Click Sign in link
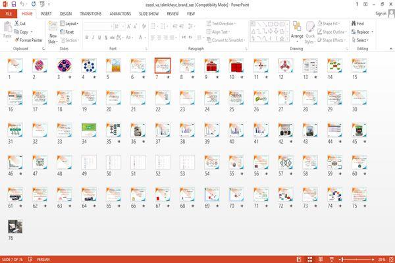Screen dimensions: 395x263 pos(381,14)
